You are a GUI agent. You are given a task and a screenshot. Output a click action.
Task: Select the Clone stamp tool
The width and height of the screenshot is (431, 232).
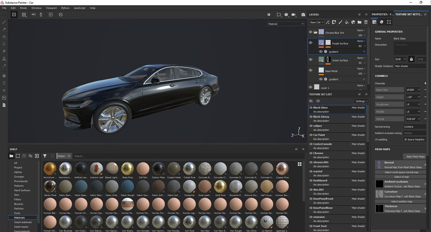[4, 59]
